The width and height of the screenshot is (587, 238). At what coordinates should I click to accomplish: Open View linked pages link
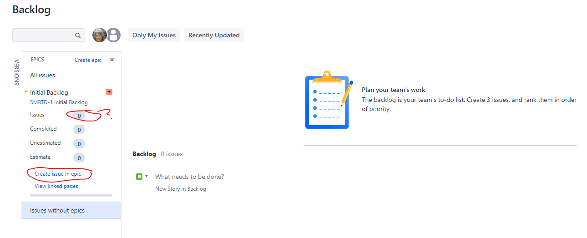[x=56, y=186]
